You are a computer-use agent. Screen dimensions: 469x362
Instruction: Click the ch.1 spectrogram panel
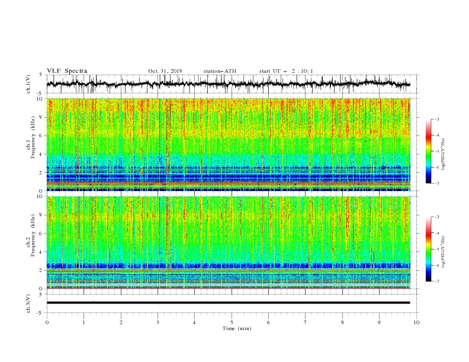tap(228, 144)
